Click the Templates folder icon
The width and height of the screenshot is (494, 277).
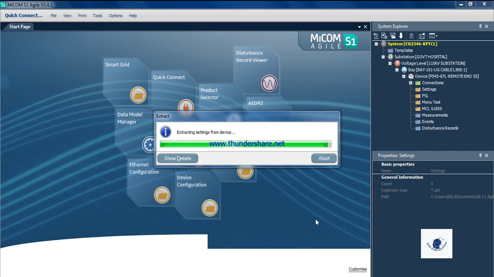pos(390,50)
